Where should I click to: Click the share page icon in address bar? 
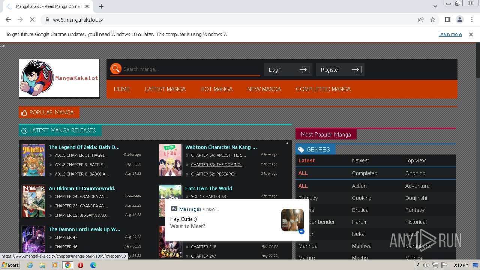421,19
